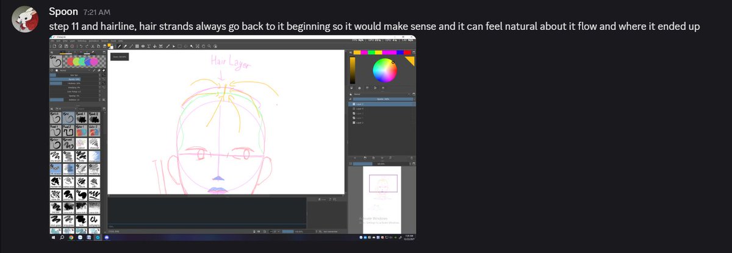This screenshot has width=732, height=253.
Task: Click the Save toolbar icon
Action: [66, 46]
